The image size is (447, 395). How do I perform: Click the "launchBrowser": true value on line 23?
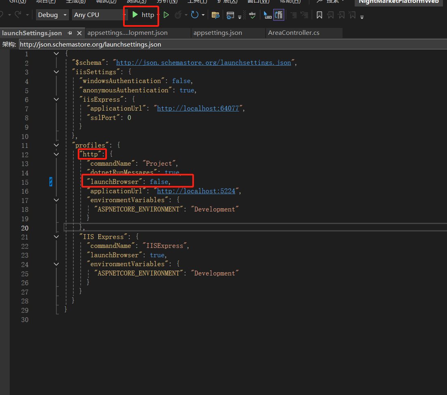click(x=158, y=255)
